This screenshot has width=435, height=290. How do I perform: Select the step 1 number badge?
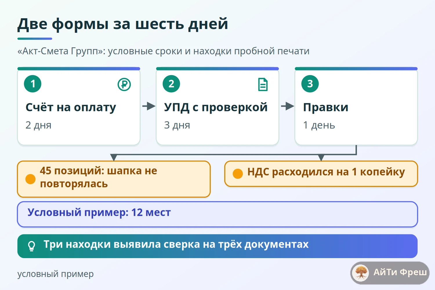[x=33, y=84]
